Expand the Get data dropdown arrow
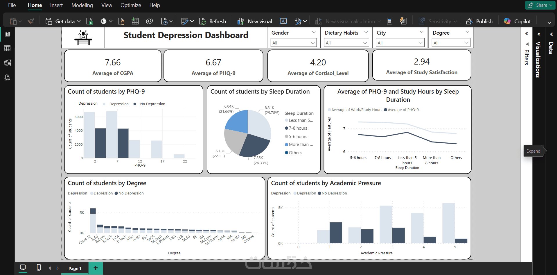Image resolution: width=557 pixels, height=275 pixels. pos(79,21)
